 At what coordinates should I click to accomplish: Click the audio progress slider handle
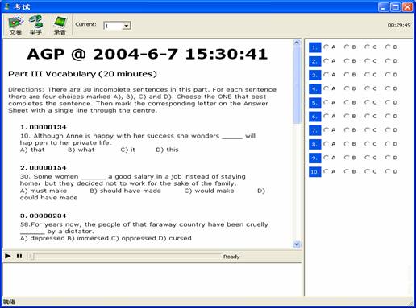coord(31,257)
